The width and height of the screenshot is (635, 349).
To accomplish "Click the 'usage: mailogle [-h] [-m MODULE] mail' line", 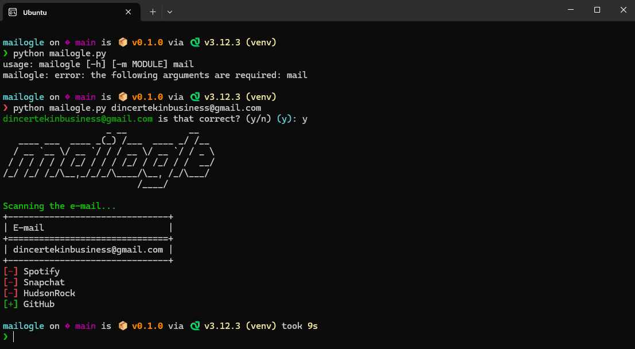I will tap(99, 64).
